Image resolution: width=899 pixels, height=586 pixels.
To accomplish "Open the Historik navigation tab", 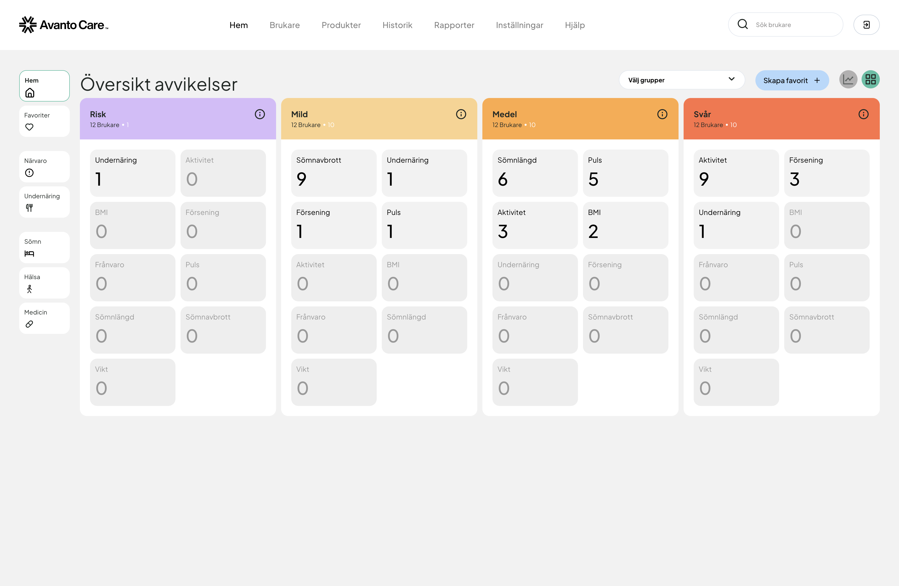I will 397,25.
